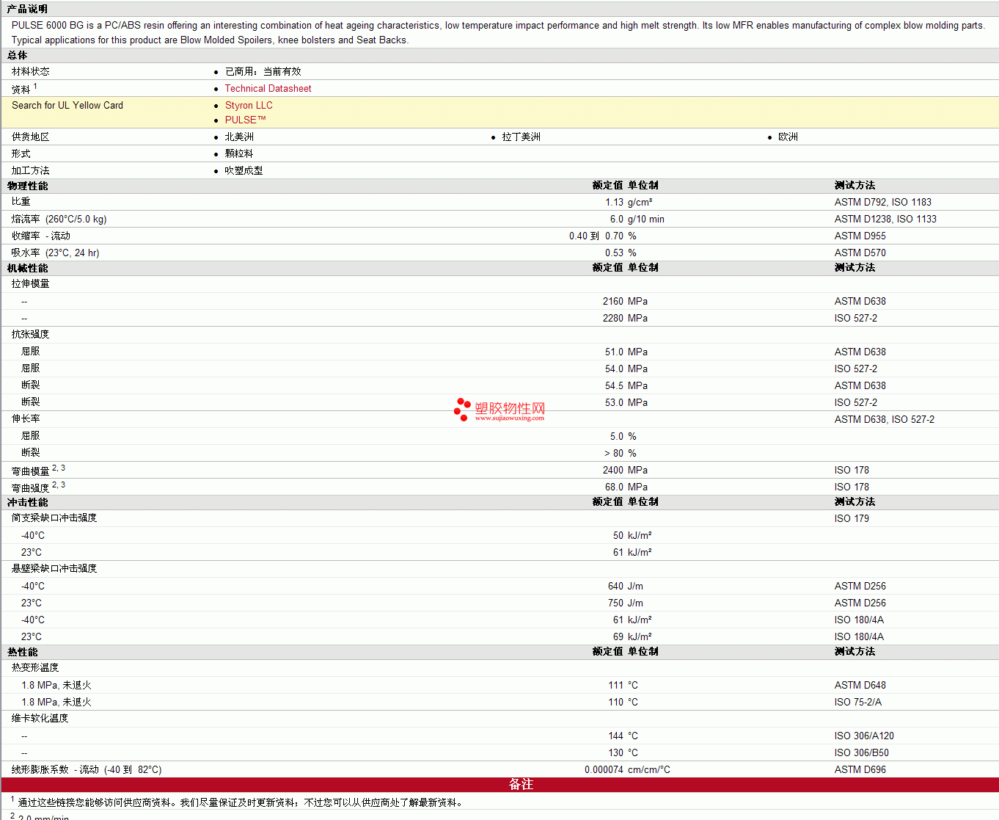Click the red 备注 notes bar
The image size is (999, 820).
[499, 785]
